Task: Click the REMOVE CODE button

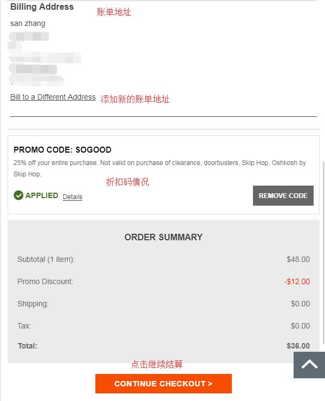Action: point(283,196)
